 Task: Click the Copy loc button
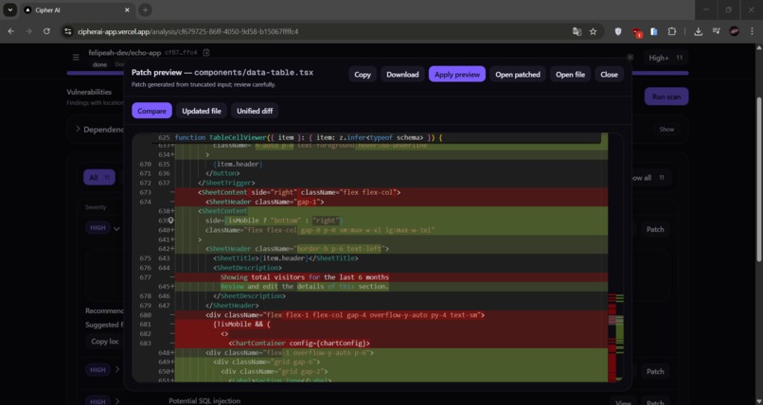point(105,342)
